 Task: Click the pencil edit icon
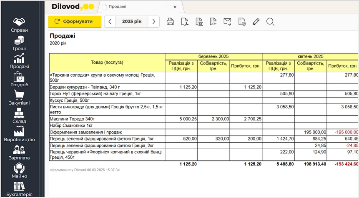click(256, 22)
